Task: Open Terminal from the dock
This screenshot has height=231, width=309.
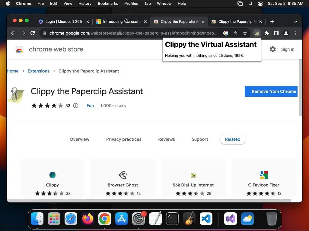Action: point(172,219)
